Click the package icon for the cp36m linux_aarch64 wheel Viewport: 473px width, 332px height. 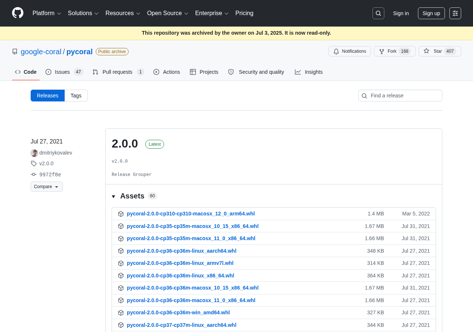(x=121, y=251)
